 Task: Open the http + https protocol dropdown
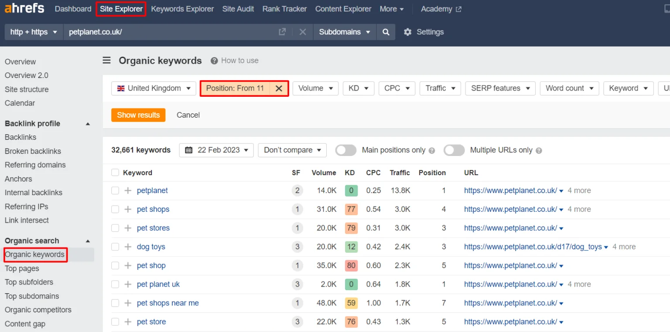click(34, 32)
